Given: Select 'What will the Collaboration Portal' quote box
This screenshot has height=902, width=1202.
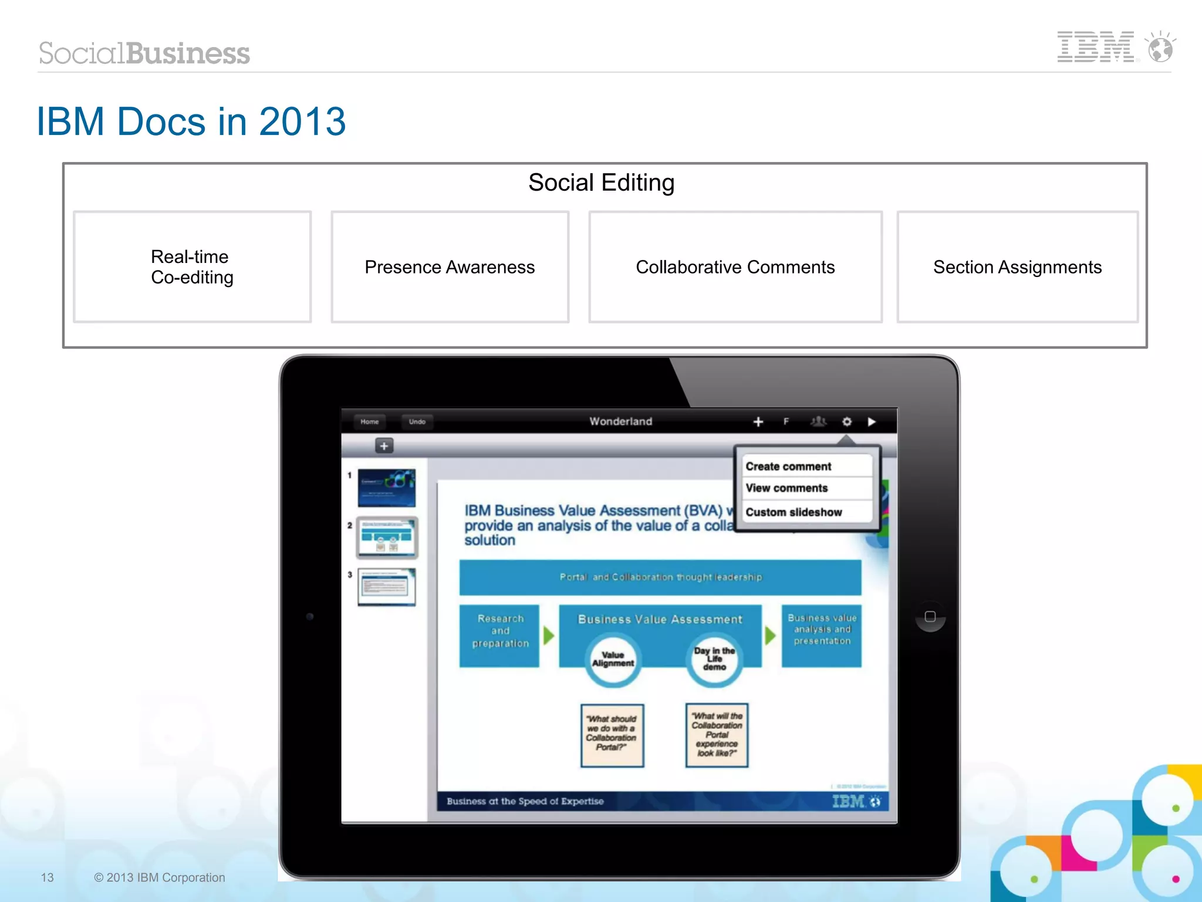Looking at the screenshot, I should pos(717,735).
